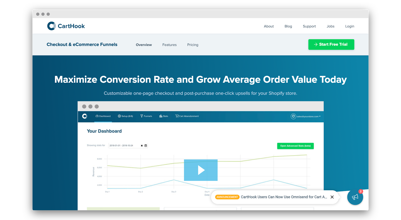
Task: Open the Support link
Action: click(x=309, y=26)
